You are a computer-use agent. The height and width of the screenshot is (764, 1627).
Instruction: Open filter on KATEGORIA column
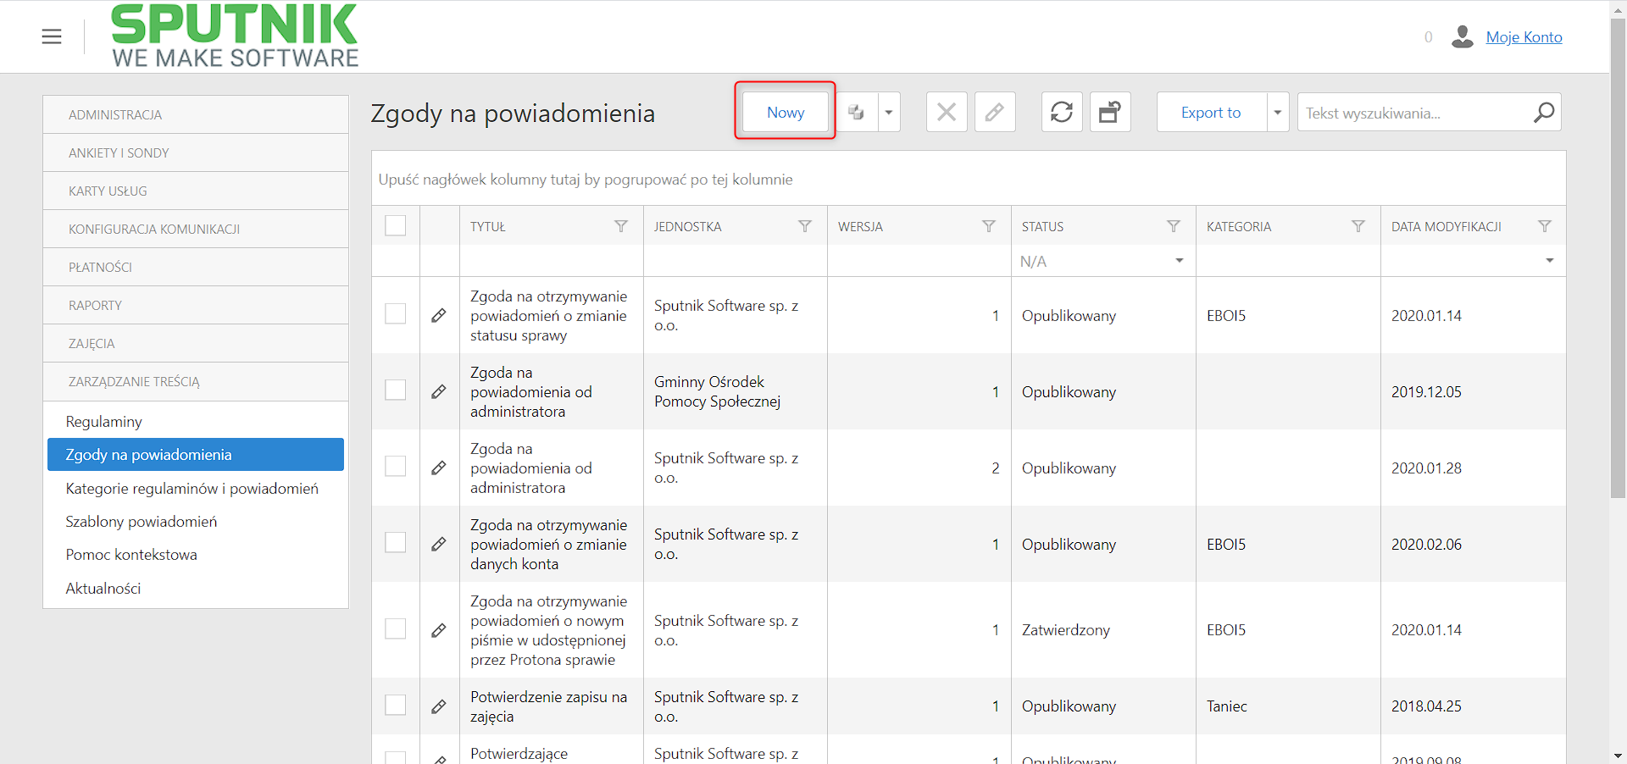[1358, 226]
